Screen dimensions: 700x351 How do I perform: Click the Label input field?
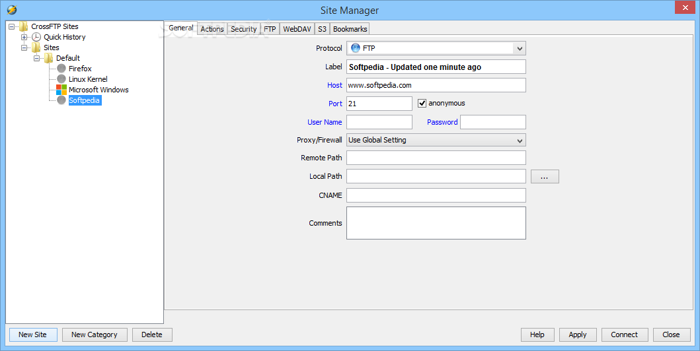pos(436,67)
